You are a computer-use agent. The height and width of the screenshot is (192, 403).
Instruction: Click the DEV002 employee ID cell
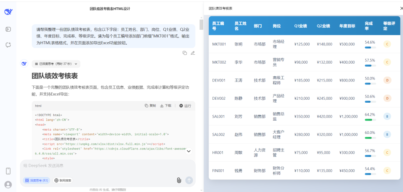(219, 98)
